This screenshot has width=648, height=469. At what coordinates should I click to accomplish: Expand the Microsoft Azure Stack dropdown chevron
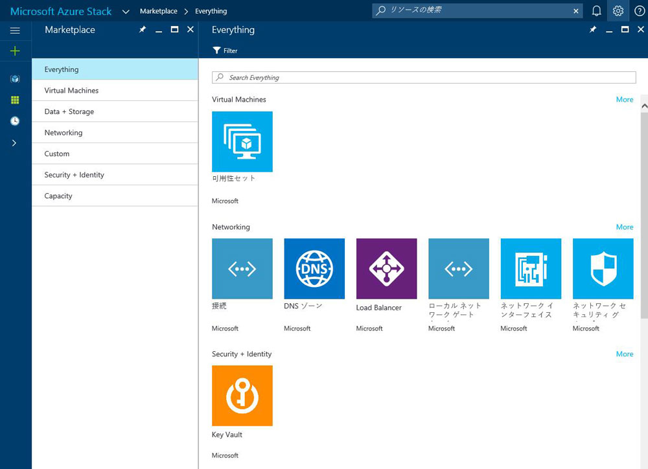[x=126, y=12]
